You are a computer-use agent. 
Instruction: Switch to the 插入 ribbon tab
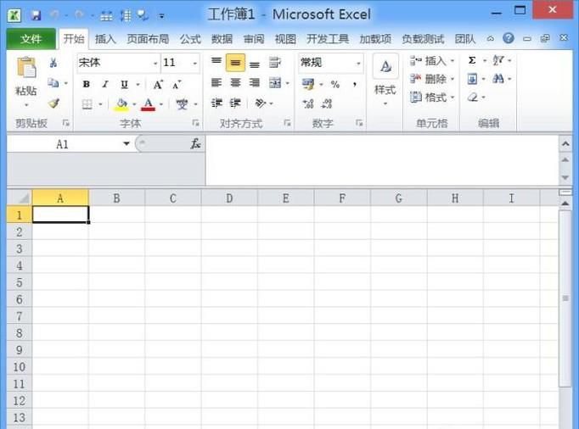pos(105,39)
